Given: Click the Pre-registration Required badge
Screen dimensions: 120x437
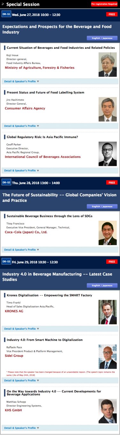Looking at the screenshot, I should 104,4.
